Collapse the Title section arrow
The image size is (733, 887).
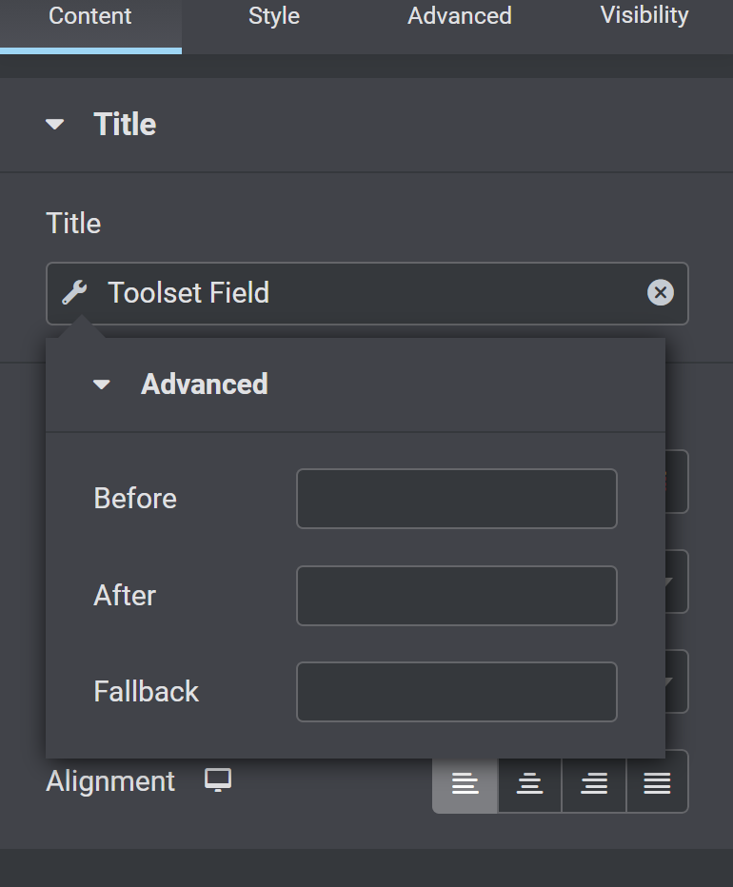tap(55, 124)
